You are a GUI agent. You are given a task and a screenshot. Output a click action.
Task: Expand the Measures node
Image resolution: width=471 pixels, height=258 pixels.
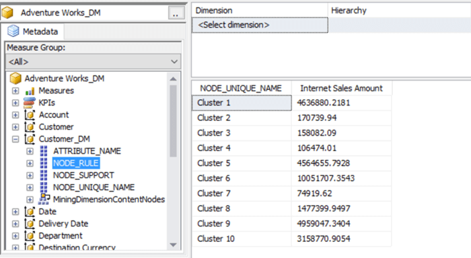click(15, 91)
